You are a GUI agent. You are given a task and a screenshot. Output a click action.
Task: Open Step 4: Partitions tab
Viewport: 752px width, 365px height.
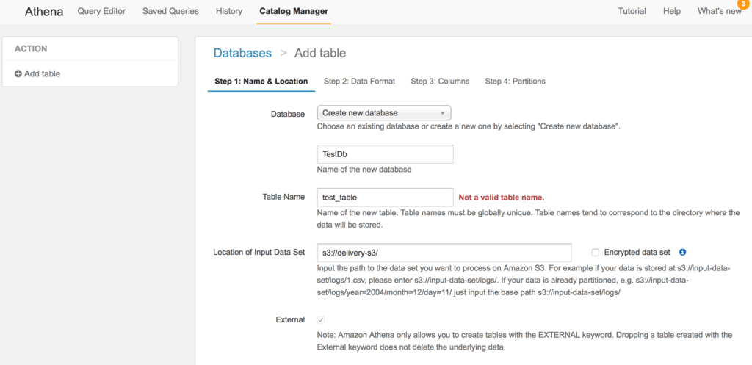point(515,81)
